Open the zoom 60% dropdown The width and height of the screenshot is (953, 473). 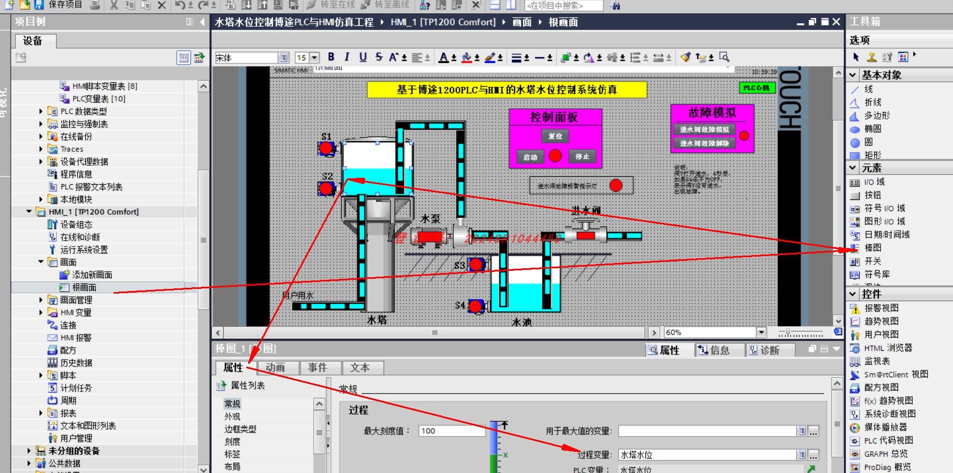[761, 332]
